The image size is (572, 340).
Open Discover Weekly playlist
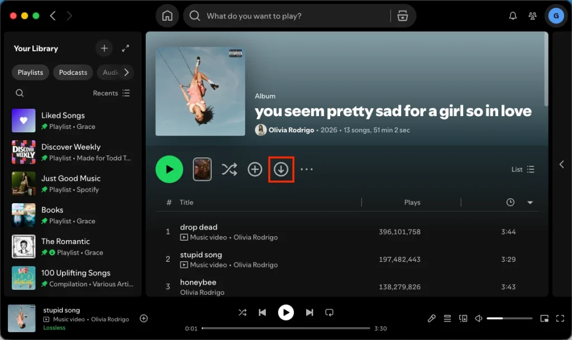click(73, 152)
